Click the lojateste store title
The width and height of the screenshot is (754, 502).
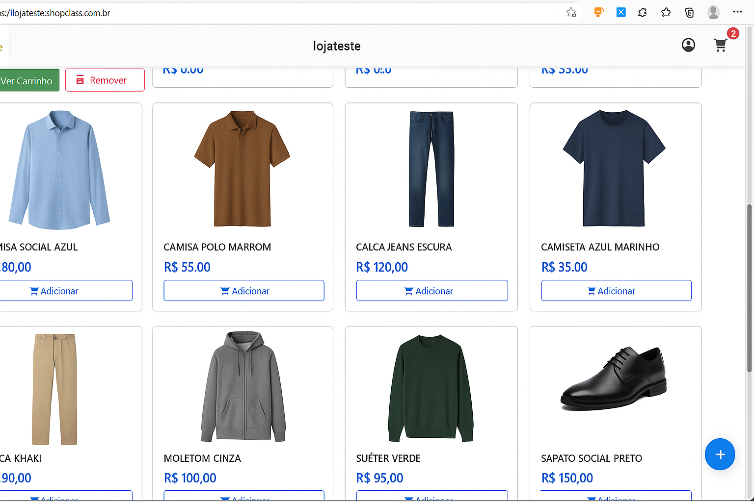[337, 46]
